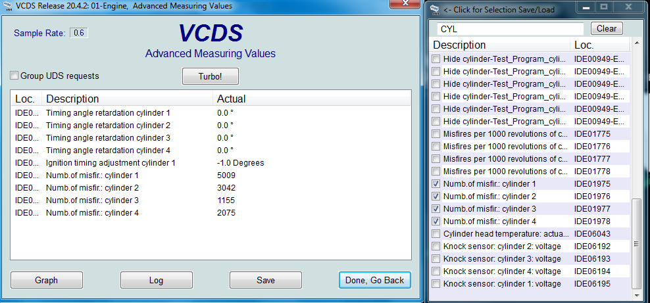Click Description header in selection list
Viewport: 650px width, 303px height.
[x=500, y=45]
